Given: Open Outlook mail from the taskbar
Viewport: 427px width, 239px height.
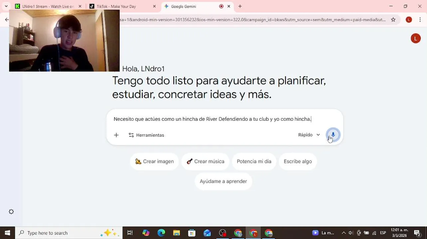Looking at the screenshot, I should coord(207,233).
